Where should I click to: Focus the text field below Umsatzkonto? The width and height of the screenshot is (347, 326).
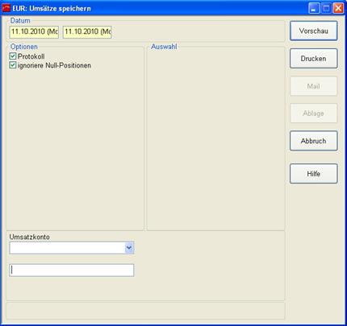tap(72, 270)
